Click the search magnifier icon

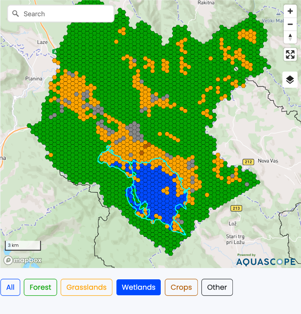tap(16, 14)
